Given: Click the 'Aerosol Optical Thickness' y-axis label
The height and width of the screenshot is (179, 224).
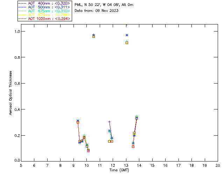Looking at the screenshot, I should [x=11, y=93].
